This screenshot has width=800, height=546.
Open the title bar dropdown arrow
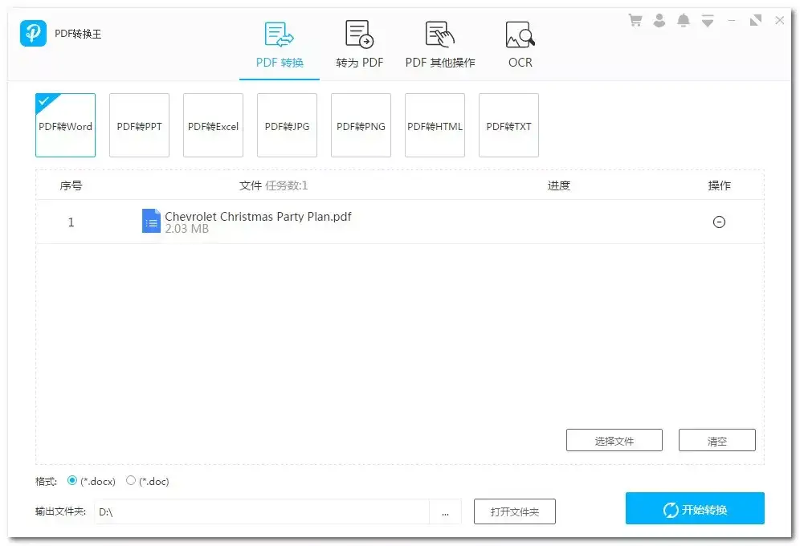(x=708, y=20)
